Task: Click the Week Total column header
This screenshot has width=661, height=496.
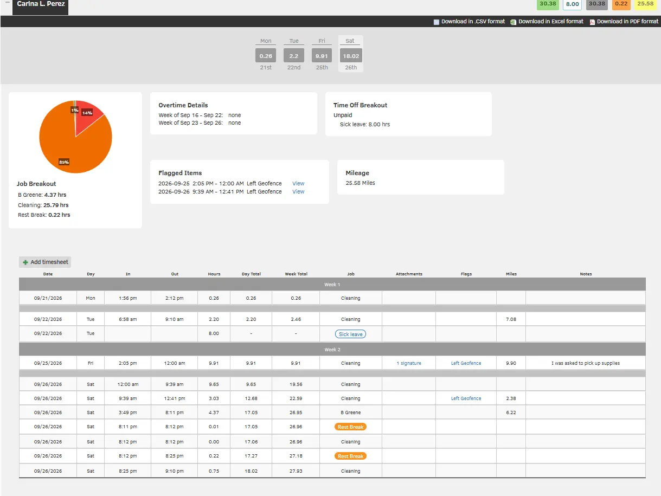Action: click(296, 274)
